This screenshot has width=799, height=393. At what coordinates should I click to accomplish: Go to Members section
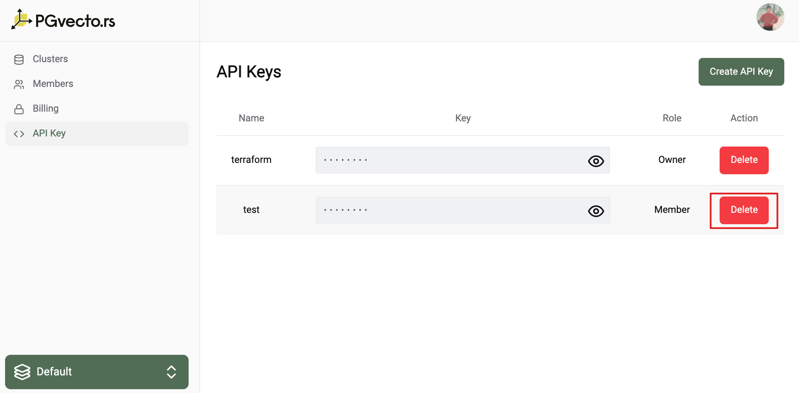tap(53, 84)
